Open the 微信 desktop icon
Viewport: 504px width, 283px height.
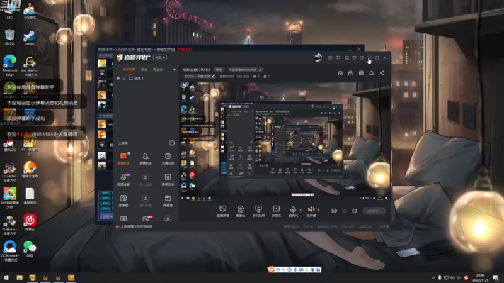[x=30, y=249]
